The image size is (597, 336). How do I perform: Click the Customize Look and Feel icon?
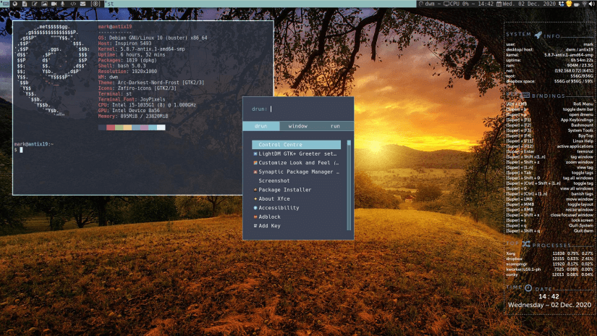pyautogui.click(x=255, y=163)
